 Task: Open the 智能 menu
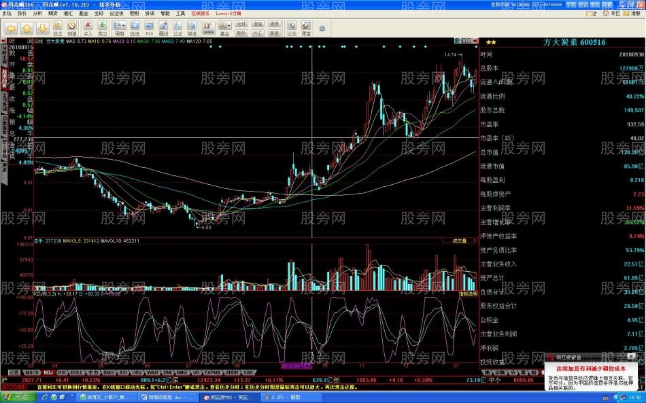point(165,14)
